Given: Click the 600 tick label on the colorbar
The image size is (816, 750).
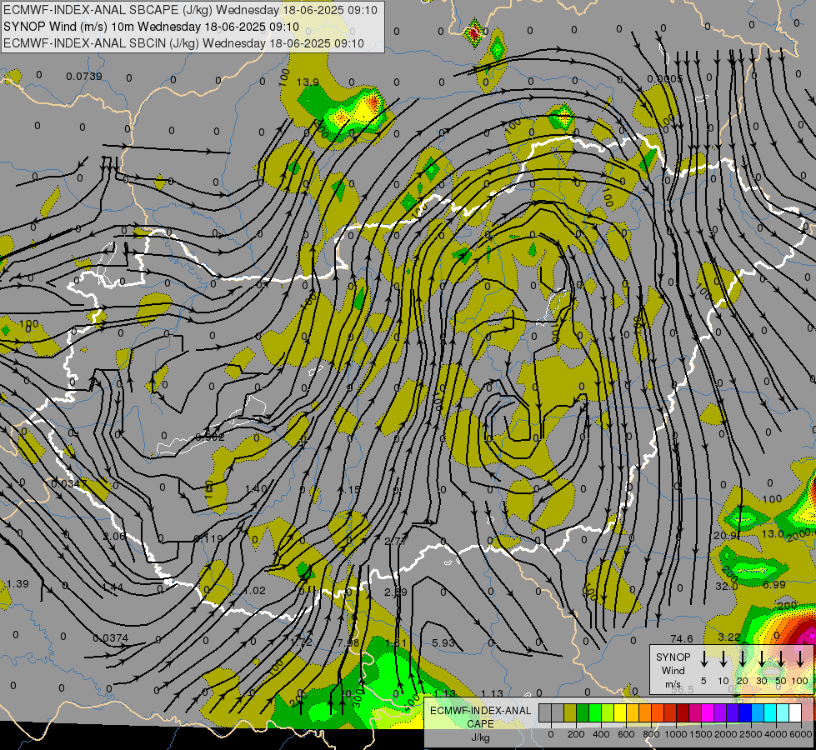Looking at the screenshot, I should [x=625, y=734].
